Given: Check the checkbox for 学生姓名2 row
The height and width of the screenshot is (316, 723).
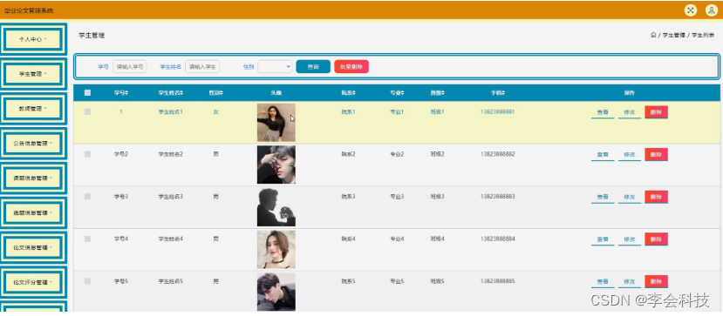Looking at the screenshot, I should click(x=87, y=154).
